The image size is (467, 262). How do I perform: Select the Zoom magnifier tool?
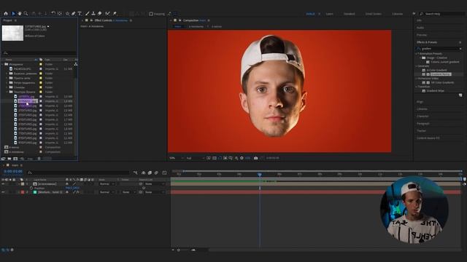click(26, 14)
